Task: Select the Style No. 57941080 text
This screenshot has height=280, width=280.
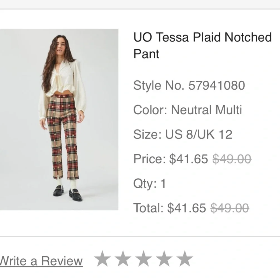Action: 190,85
